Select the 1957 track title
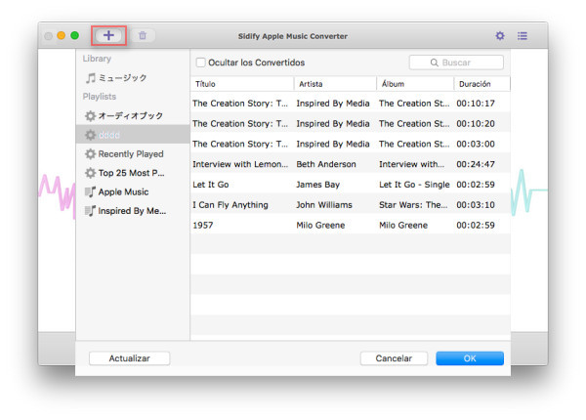This screenshot has width=586, height=420. (202, 225)
